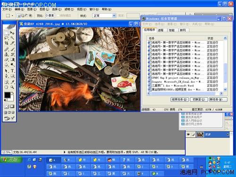Viewport: 236px width, 177px height.
Task: Select the Eraser tool
Action: (7, 59)
